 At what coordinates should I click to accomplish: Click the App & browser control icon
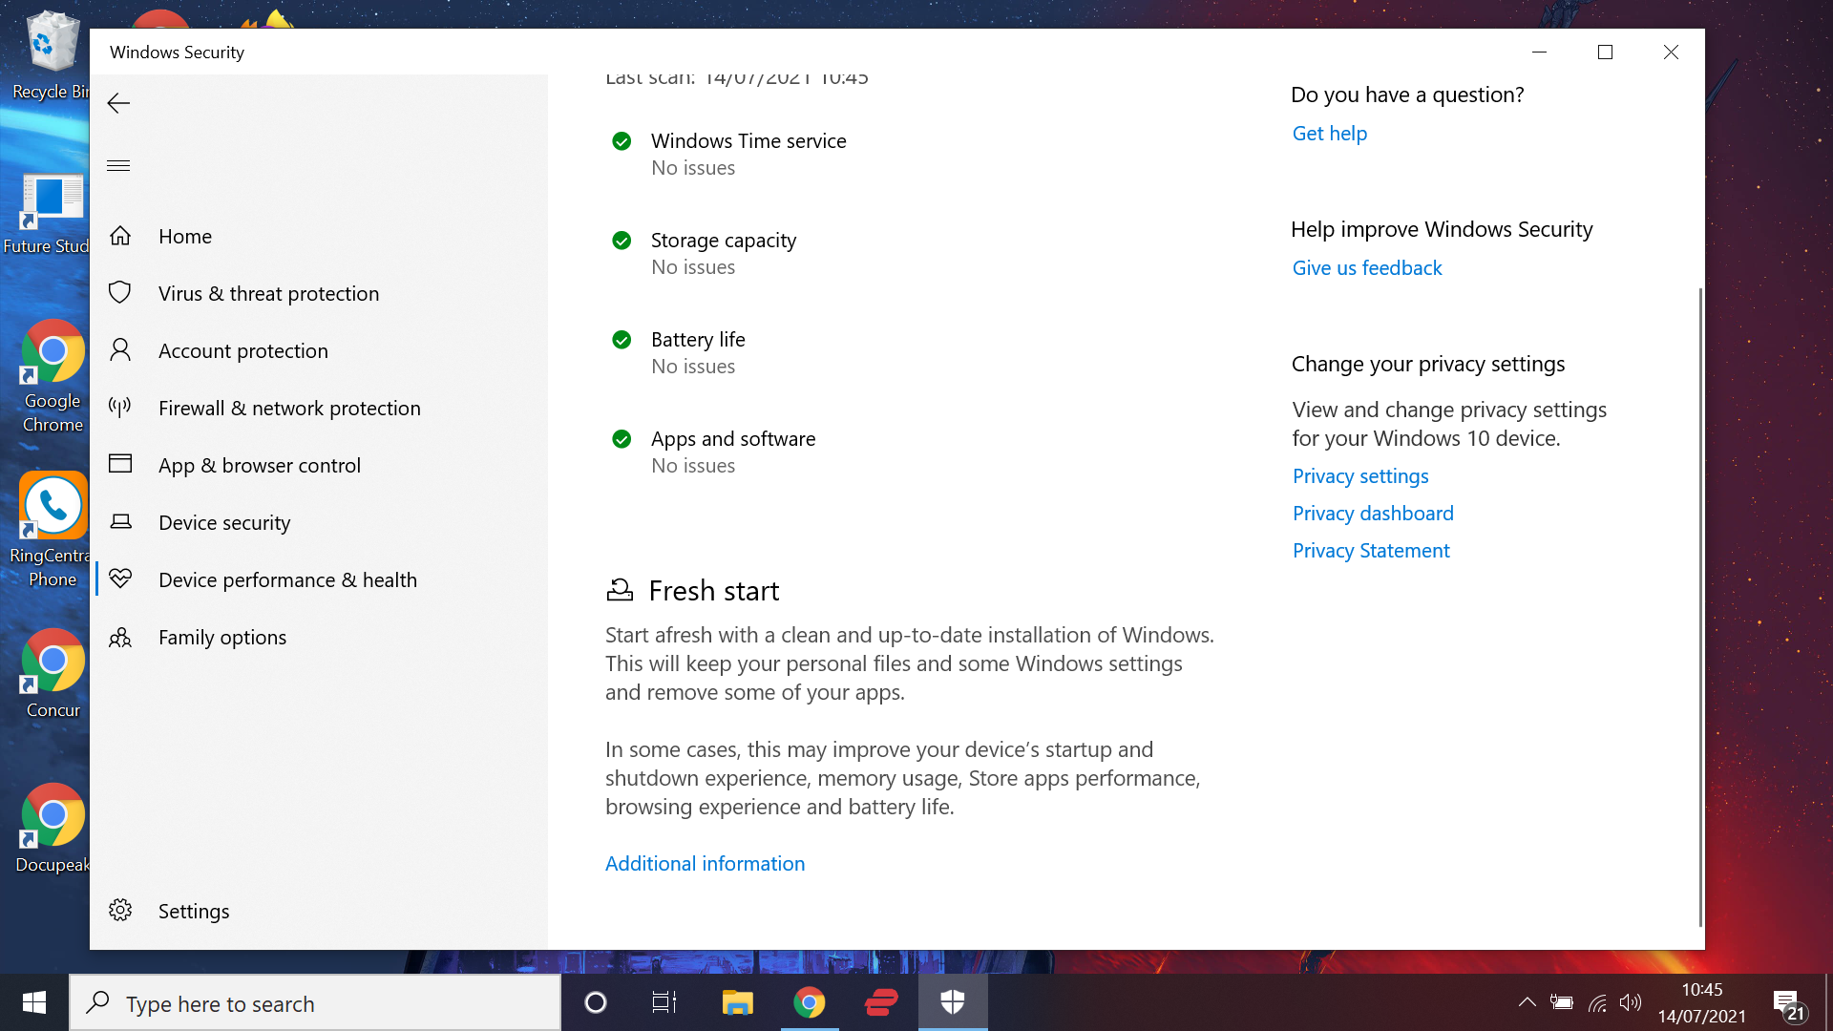(119, 465)
